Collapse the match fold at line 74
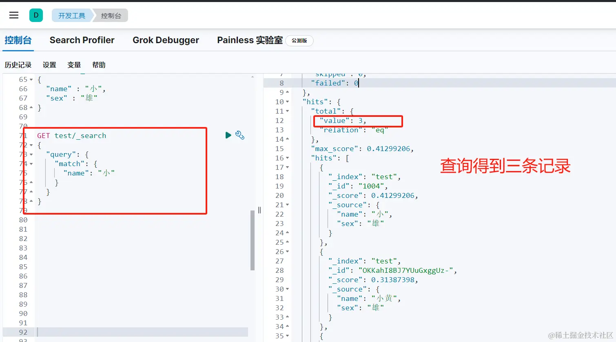 tap(31, 164)
